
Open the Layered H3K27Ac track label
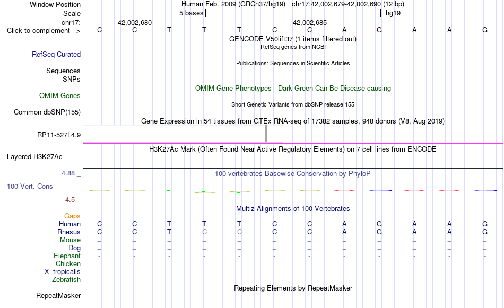click(34, 157)
